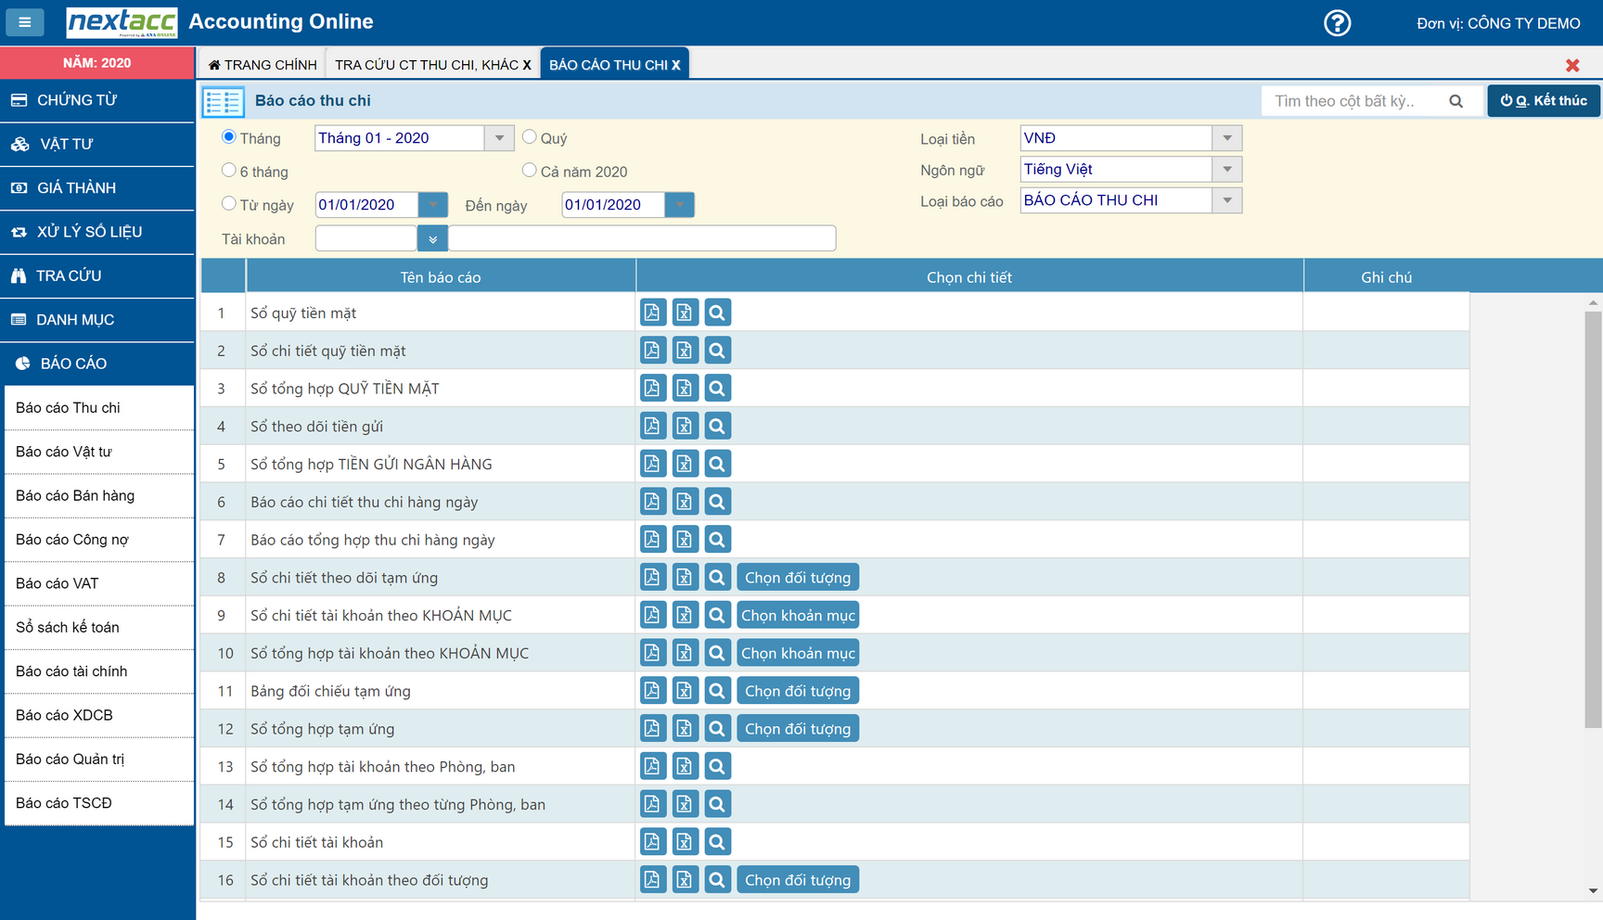Open the 'Ngôn ngữ' language dropdown
This screenshot has width=1603, height=920.
click(x=1226, y=170)
